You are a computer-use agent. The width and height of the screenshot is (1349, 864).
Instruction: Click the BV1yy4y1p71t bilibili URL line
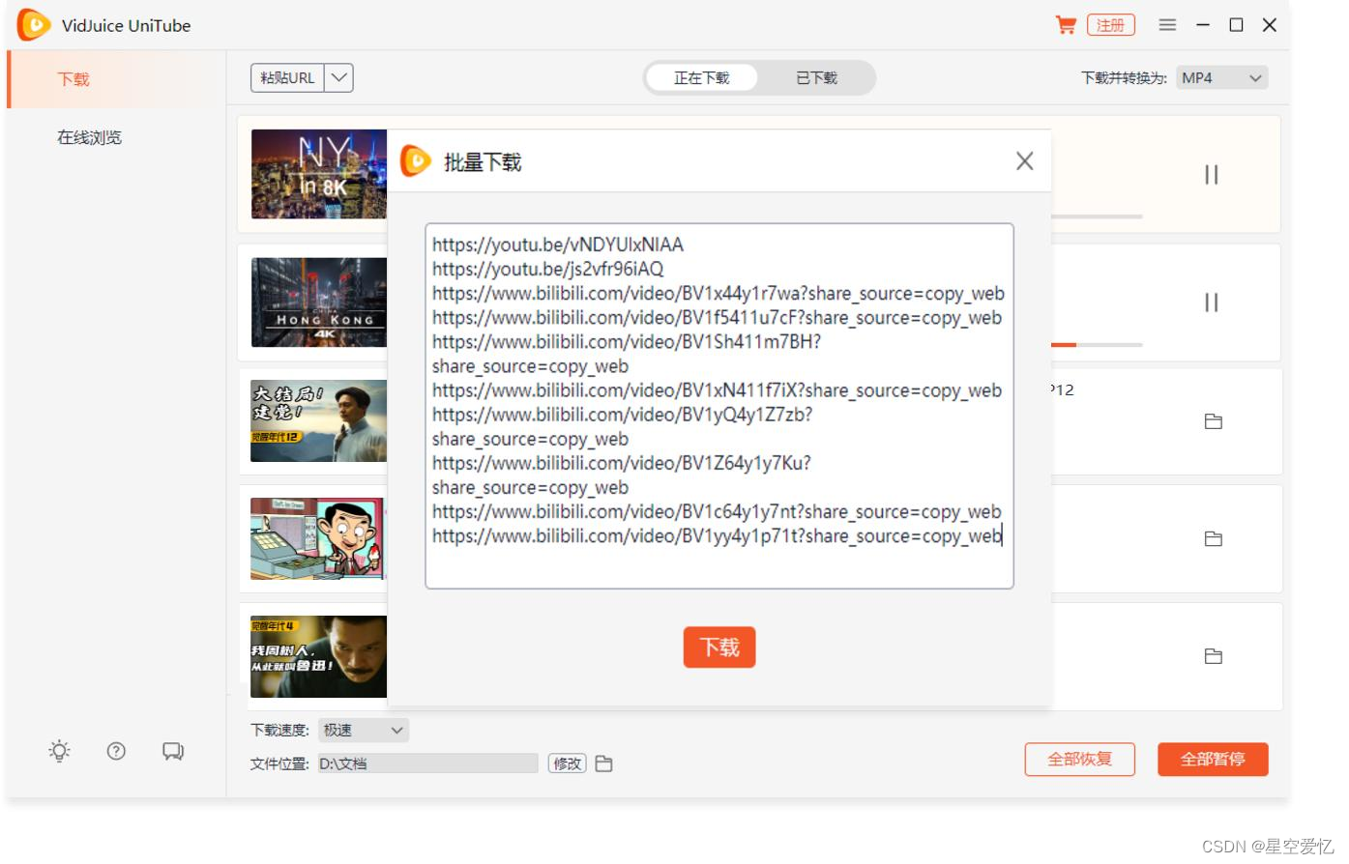coord(718,535)
